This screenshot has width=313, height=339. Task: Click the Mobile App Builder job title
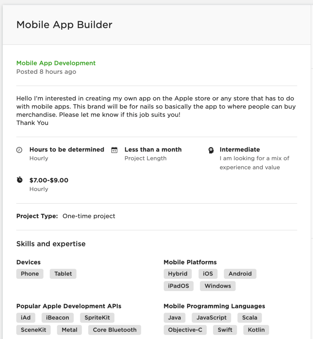click(65, 25)
